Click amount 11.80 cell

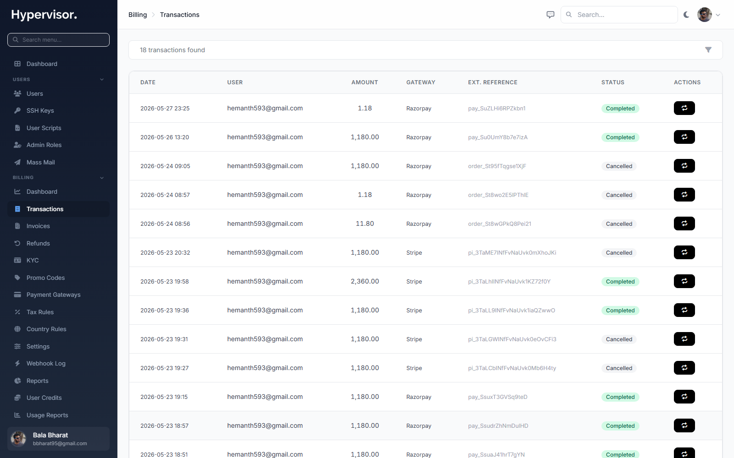click(x=365, y=224)
